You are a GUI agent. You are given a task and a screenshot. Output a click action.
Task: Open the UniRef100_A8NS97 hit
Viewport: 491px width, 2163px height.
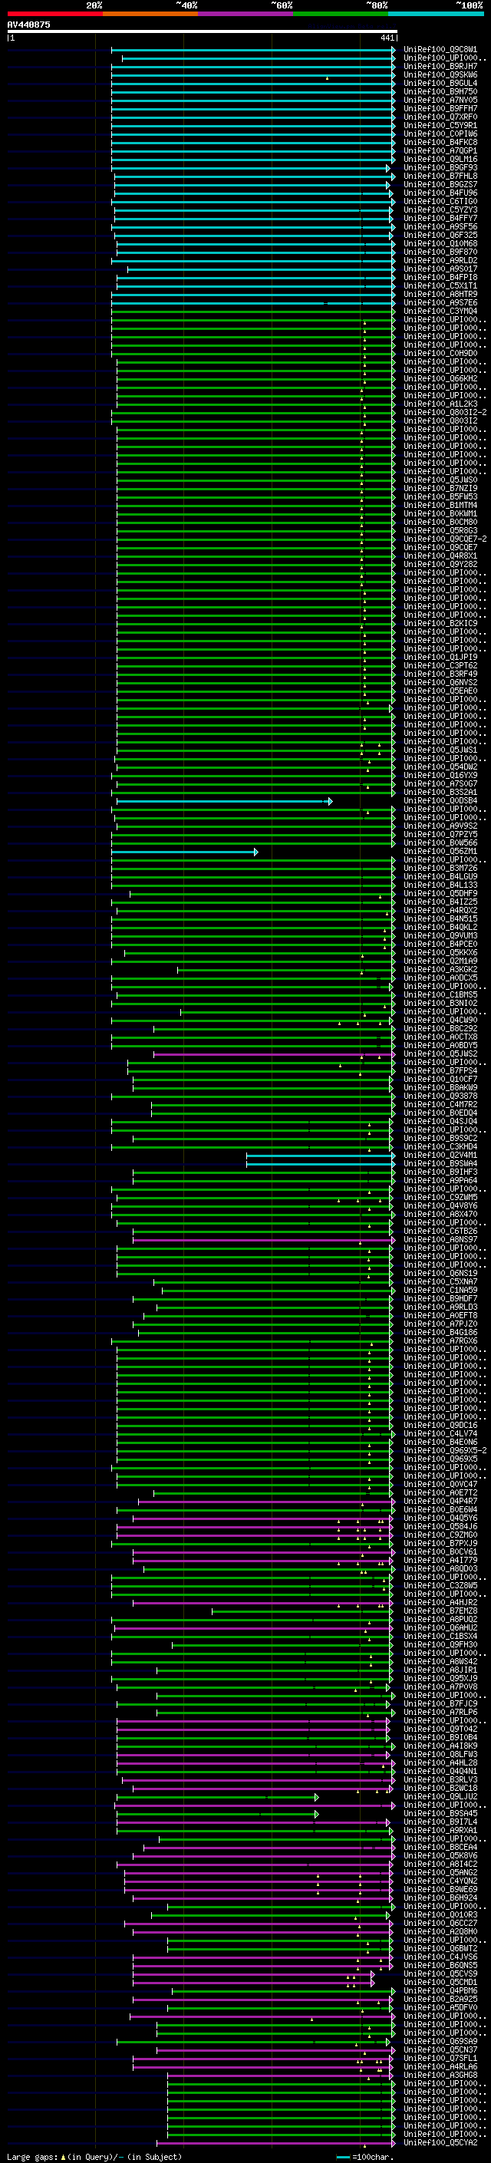tap(440, 1240)
